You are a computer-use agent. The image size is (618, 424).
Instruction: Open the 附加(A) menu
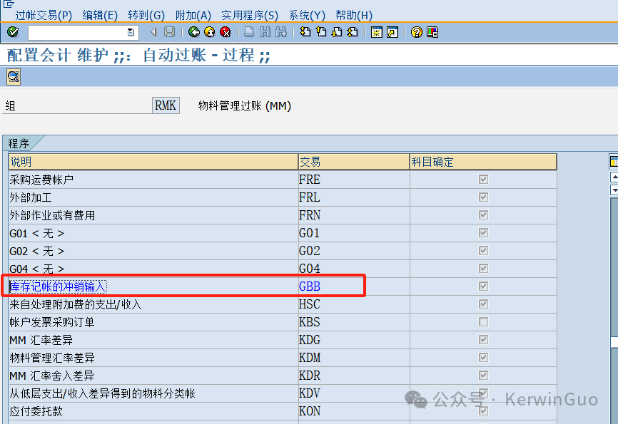pos(193,16)
